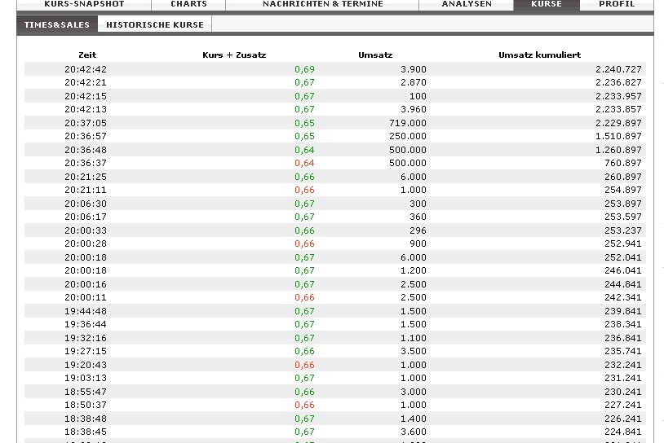Select the time 18:38:45

(86, 432)
